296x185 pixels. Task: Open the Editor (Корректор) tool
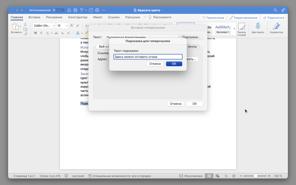276,27
